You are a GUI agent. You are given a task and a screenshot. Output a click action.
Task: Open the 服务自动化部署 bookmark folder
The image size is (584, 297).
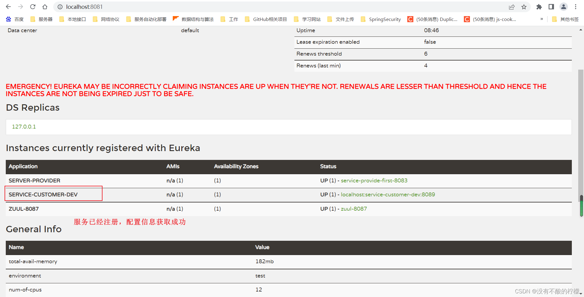(146, 19)
